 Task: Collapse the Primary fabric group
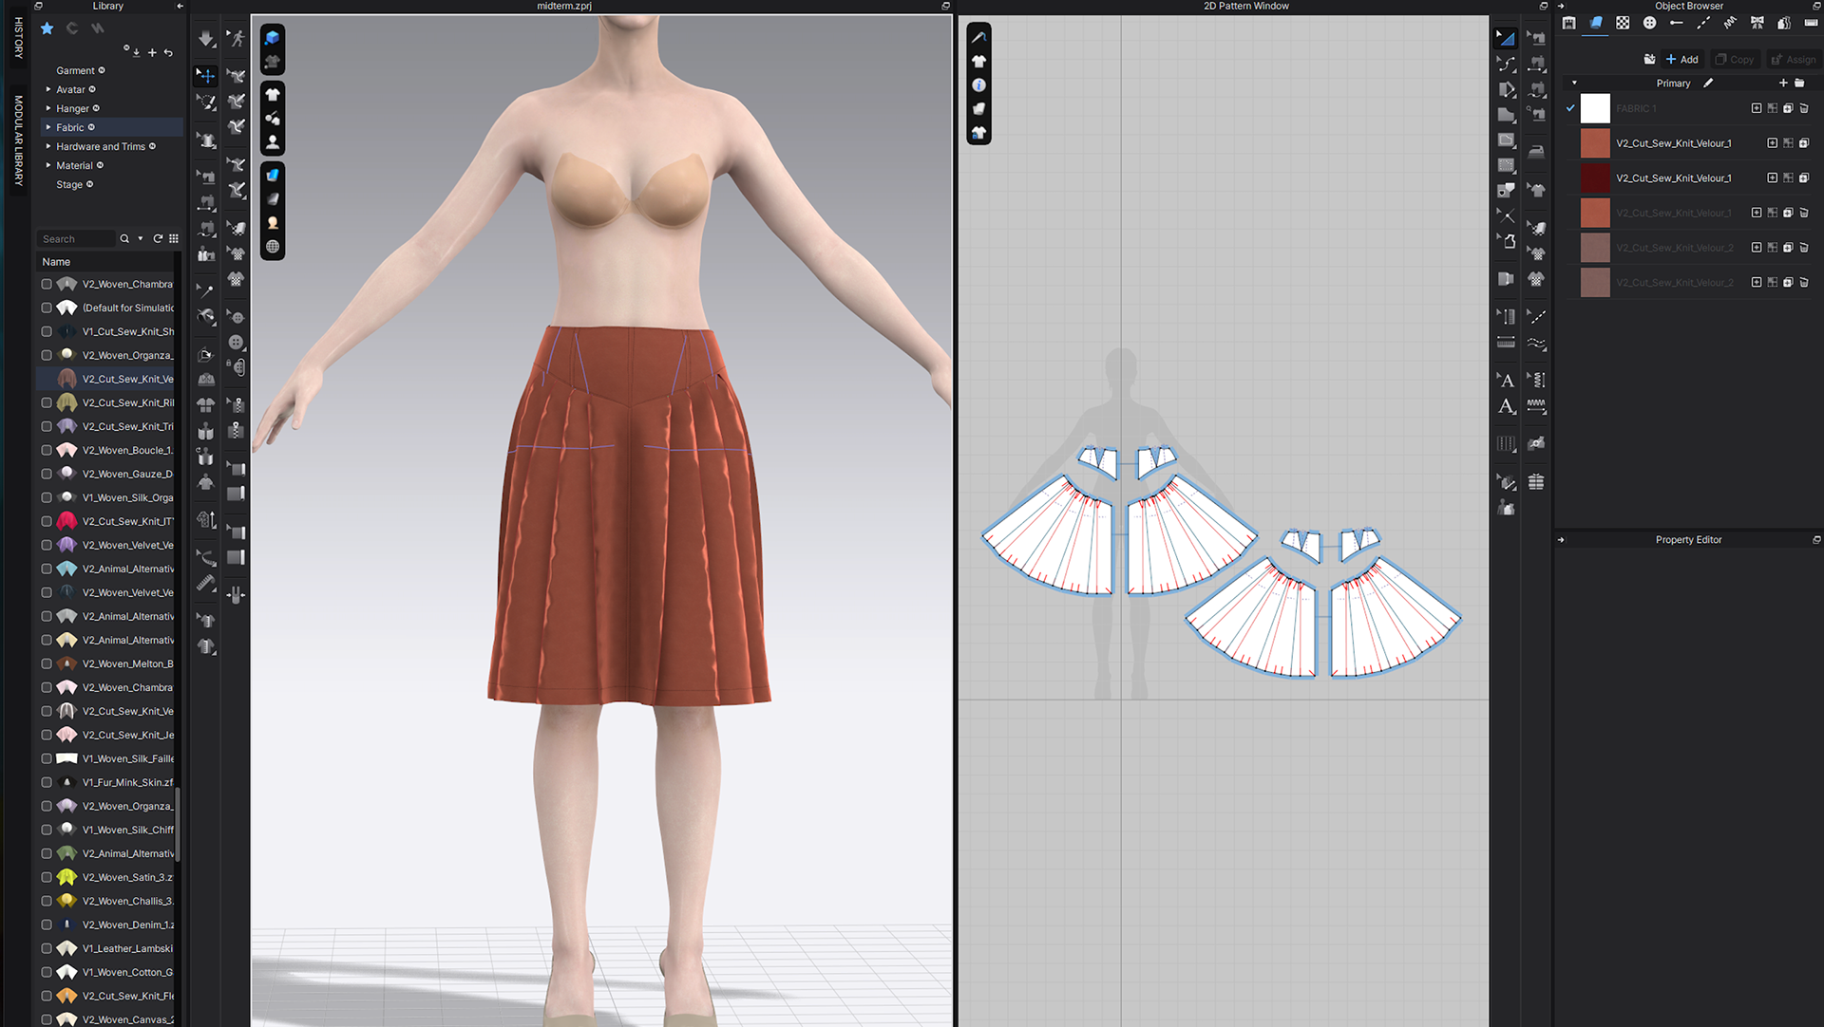coord(1574,84)
